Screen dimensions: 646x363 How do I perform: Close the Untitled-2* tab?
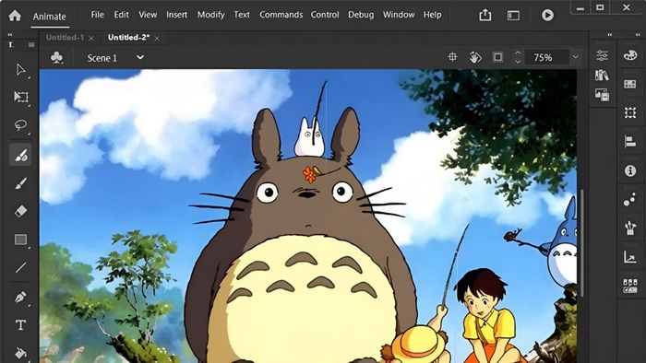pyautogui.click(x=157, y=38)
